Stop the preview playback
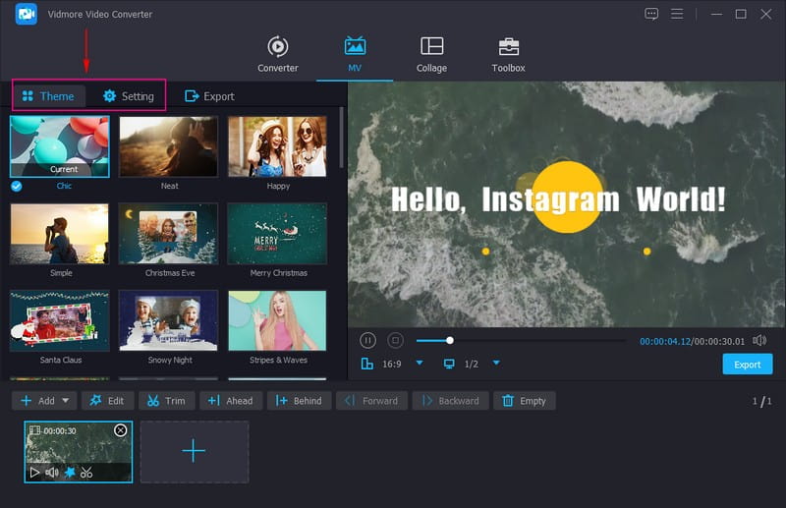 395,340
